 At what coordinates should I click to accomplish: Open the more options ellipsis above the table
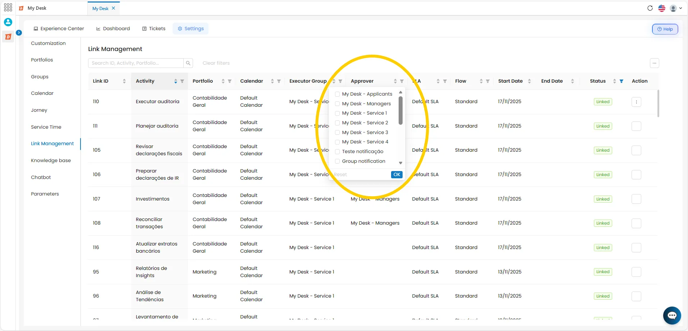(654, 63)
